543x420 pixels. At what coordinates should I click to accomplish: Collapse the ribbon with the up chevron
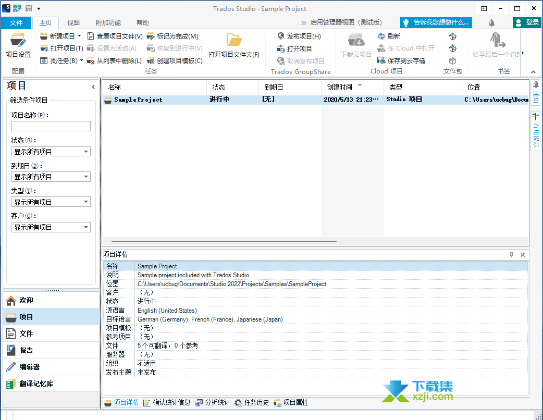[533, 72]
